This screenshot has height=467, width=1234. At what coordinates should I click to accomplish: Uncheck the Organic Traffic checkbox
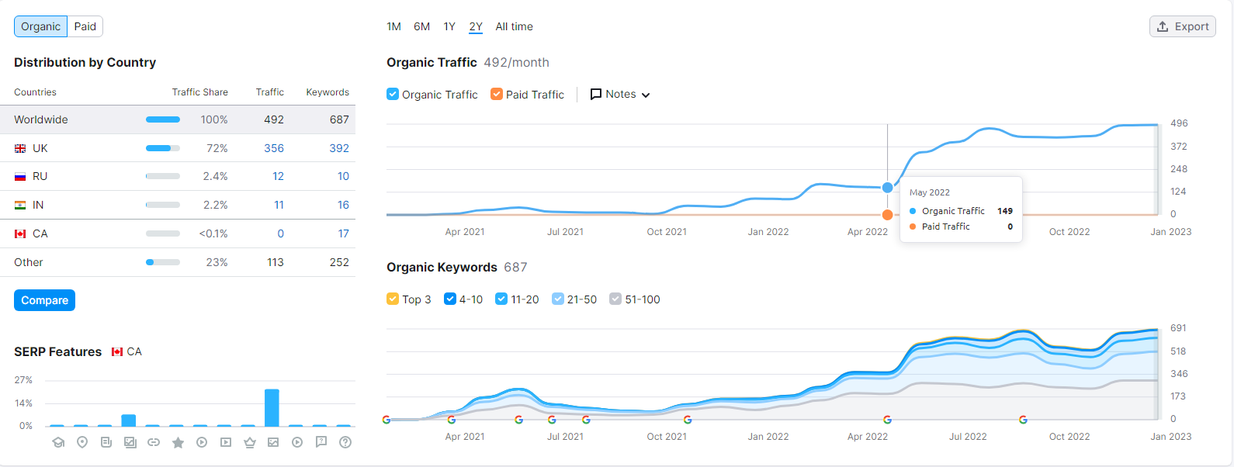pos(393,95)
